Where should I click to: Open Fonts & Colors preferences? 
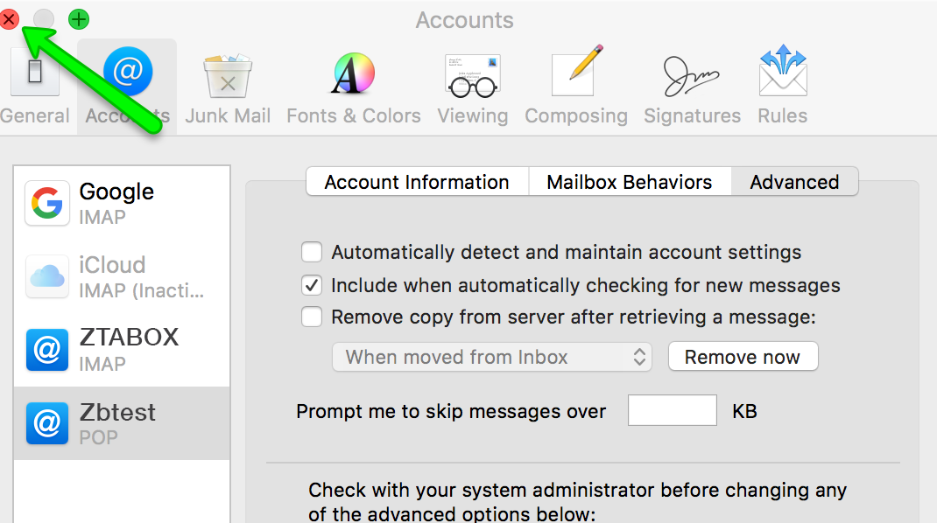point(353,87)
